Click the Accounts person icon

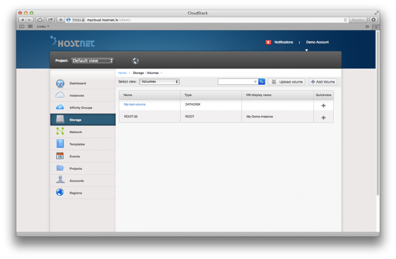pyautogui.click(x=60, y=180)
